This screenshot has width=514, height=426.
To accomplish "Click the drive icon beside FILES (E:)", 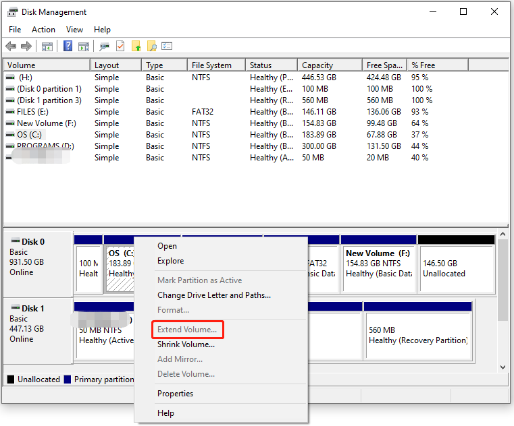I will 10,112.
